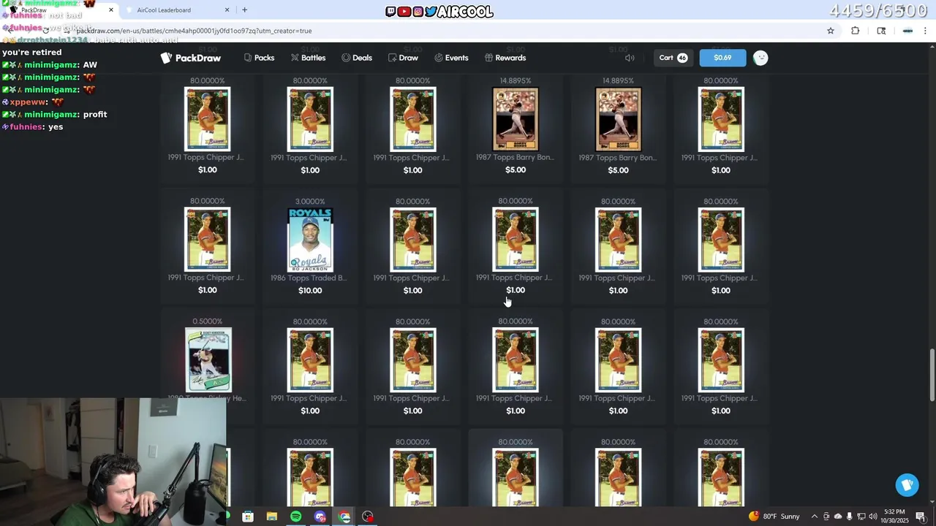
Task: Switch to the AirCool Leaderboard browser tab
Action: coord(164,10)
